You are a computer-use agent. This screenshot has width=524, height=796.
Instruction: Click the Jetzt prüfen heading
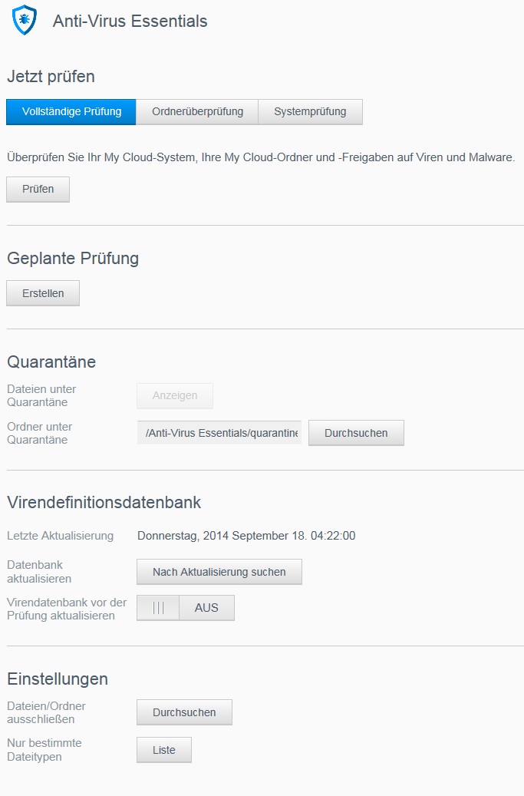point(51,77)
